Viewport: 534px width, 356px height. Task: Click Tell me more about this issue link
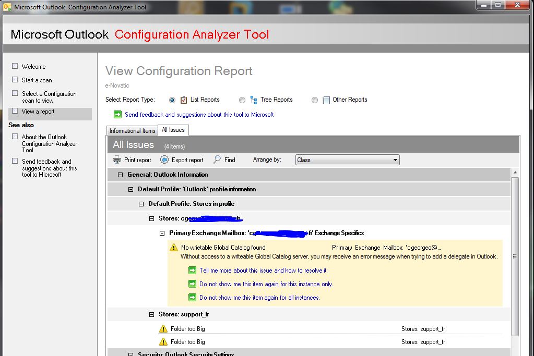point(264,271)
